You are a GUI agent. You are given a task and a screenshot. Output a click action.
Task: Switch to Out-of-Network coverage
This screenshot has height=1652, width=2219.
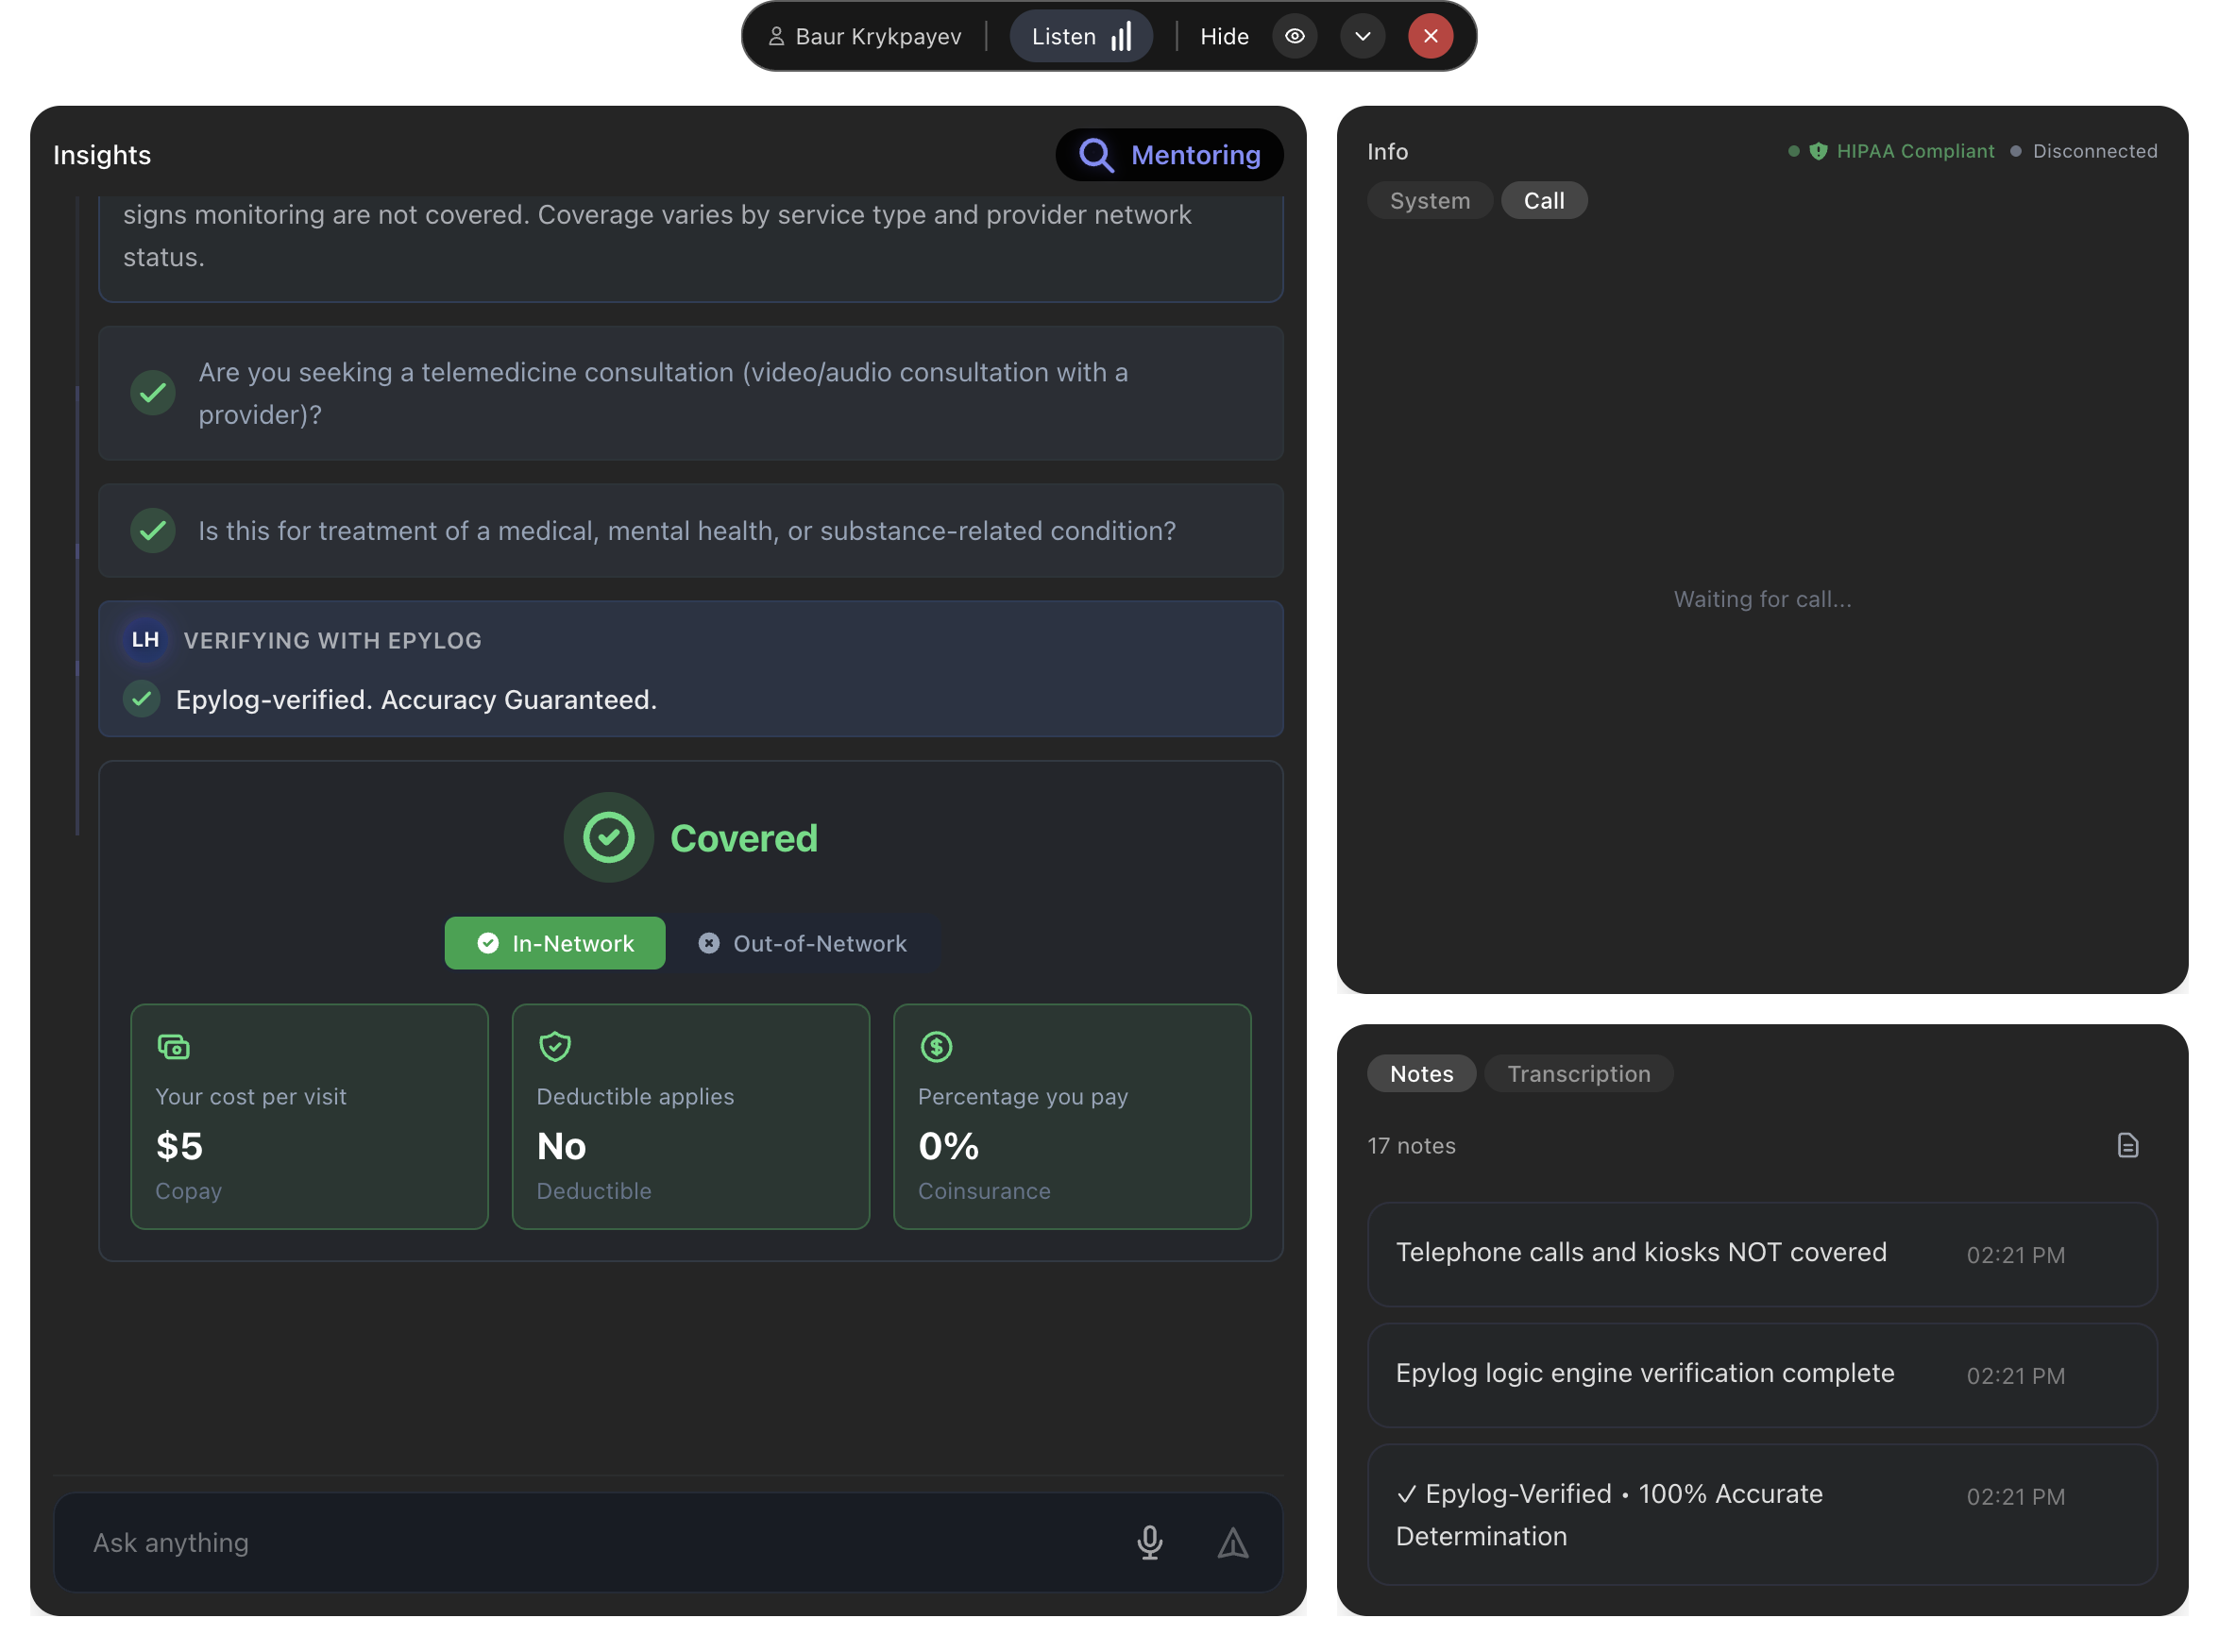[803, 943]
